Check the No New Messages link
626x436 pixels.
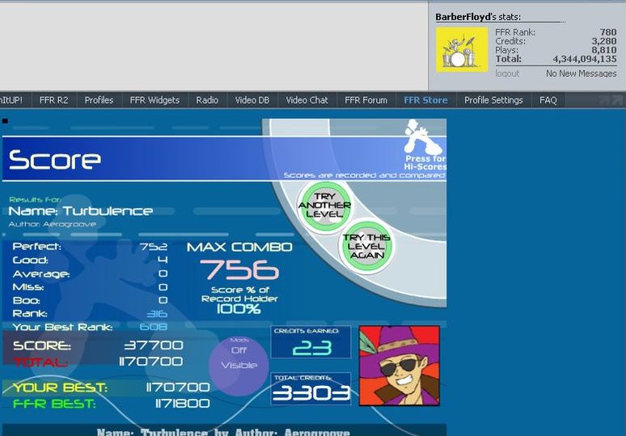tap(581, 74)
